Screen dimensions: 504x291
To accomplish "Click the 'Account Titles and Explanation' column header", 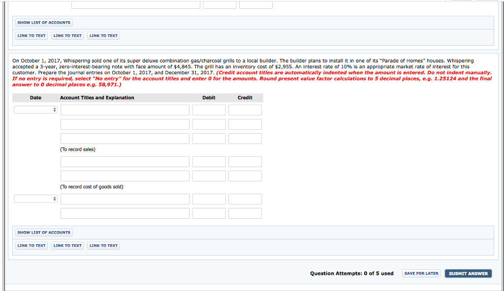I will (97, 98).
